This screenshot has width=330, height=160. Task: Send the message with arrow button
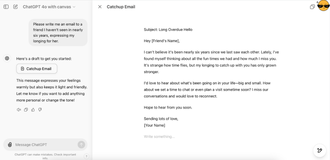coord(81,145)
